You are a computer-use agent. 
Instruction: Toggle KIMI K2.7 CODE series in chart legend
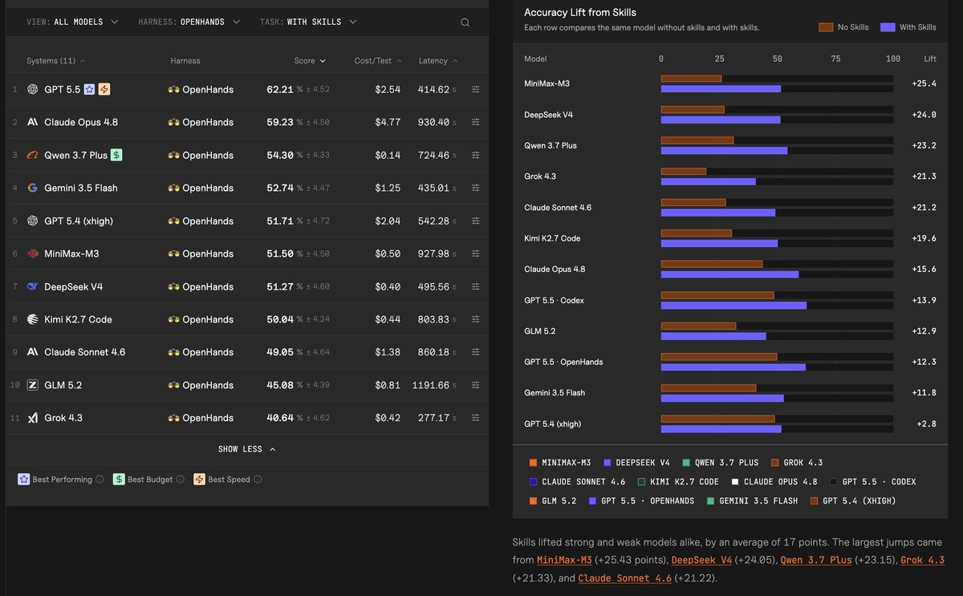(679, 482)
